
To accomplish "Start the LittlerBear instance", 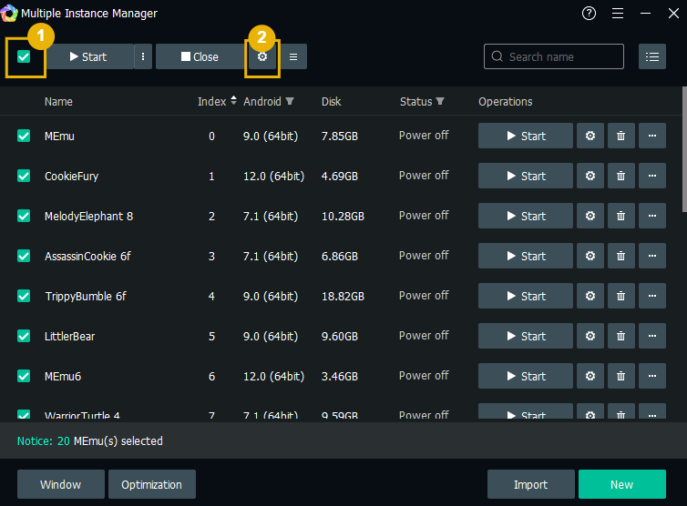I will [x=526, y=336].
